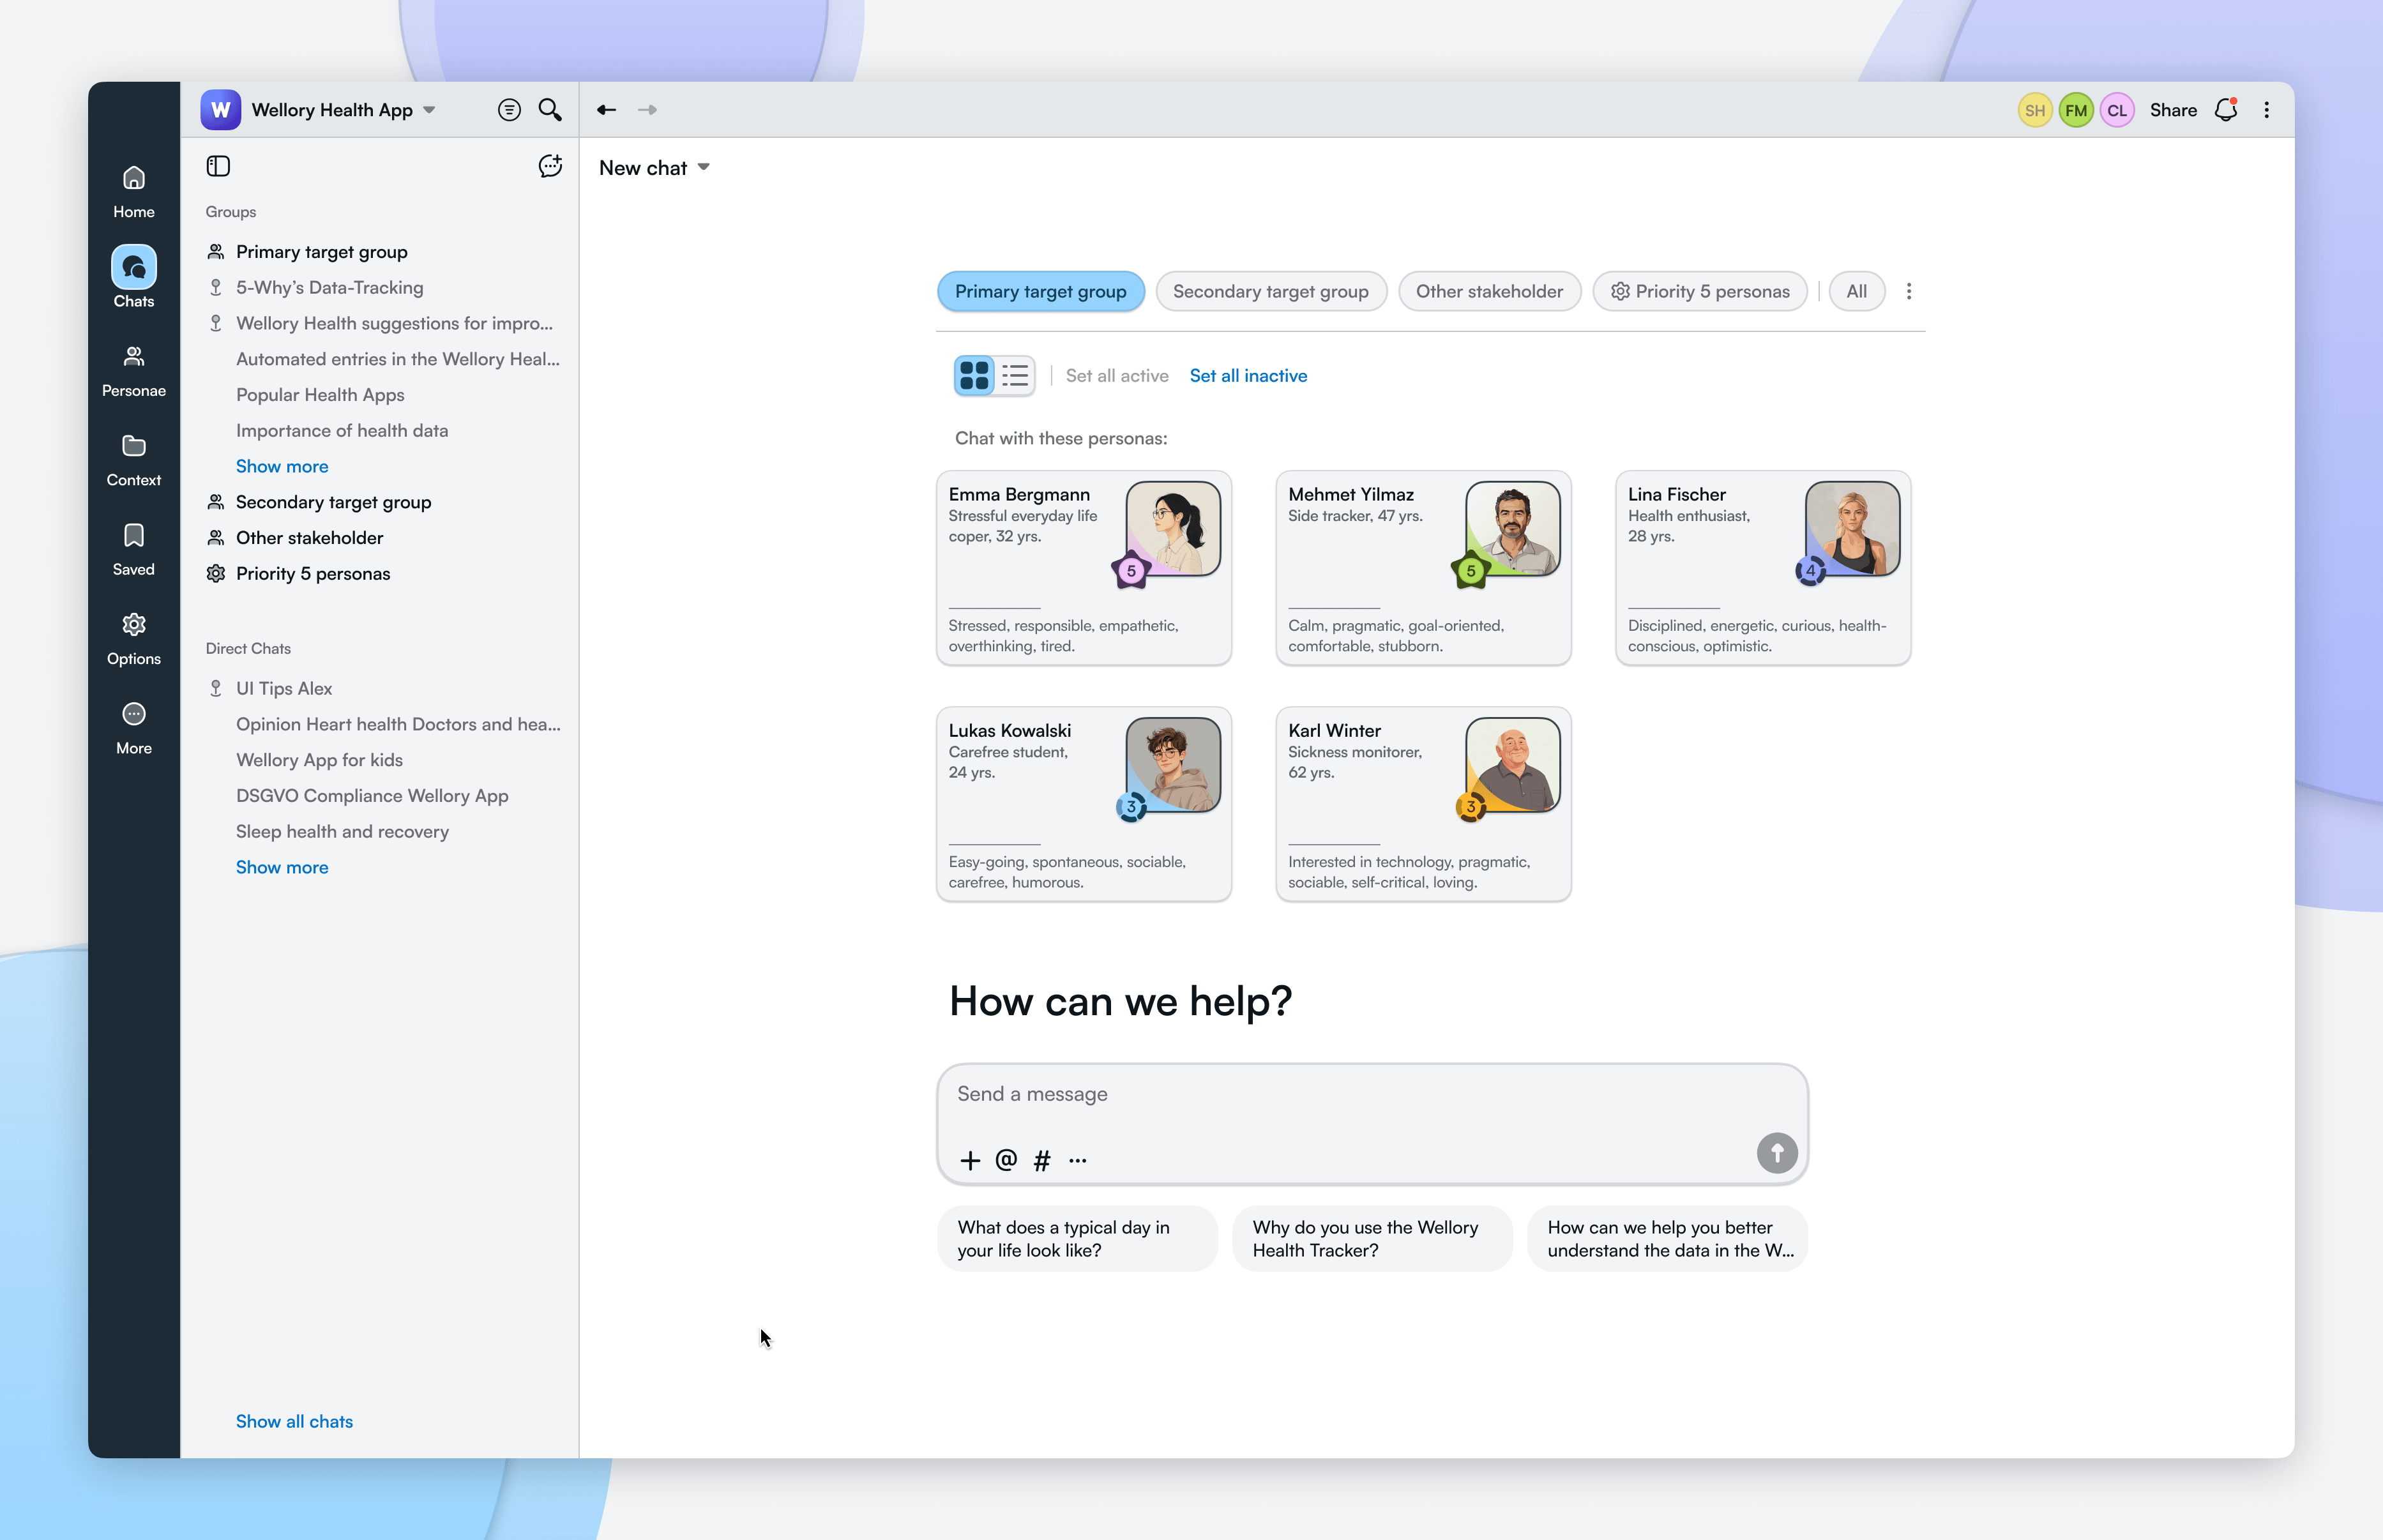This screenshot has width=2383, height=1540.
Task: Add attachment with the plus icon
Action: click(x=970, y=1160)
